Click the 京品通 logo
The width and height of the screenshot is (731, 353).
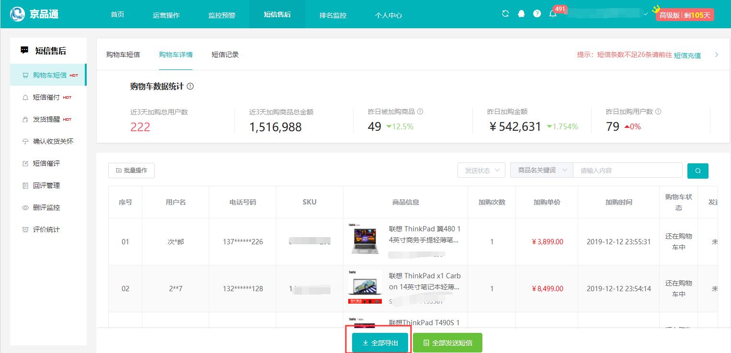point(34,14)
